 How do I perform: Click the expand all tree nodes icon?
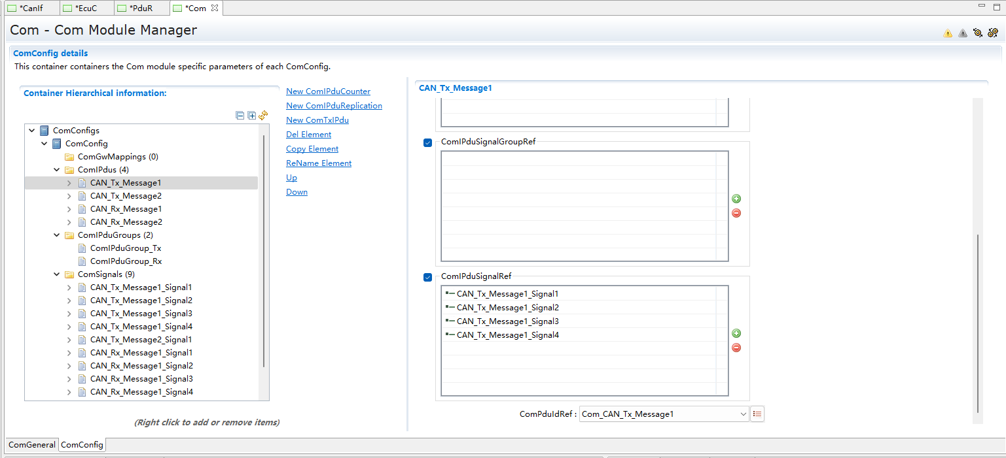tap(251, 116)
